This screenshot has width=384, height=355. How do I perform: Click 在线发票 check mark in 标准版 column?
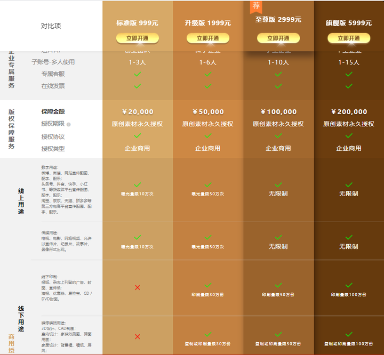point(138,86)
